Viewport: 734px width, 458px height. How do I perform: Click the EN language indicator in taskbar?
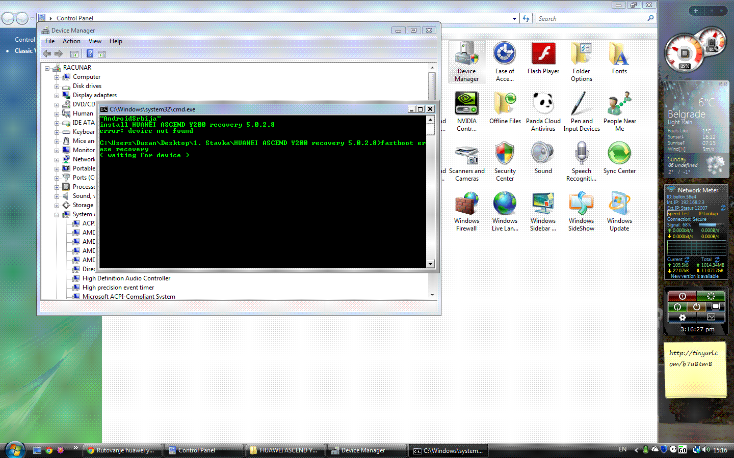[622, 450]
